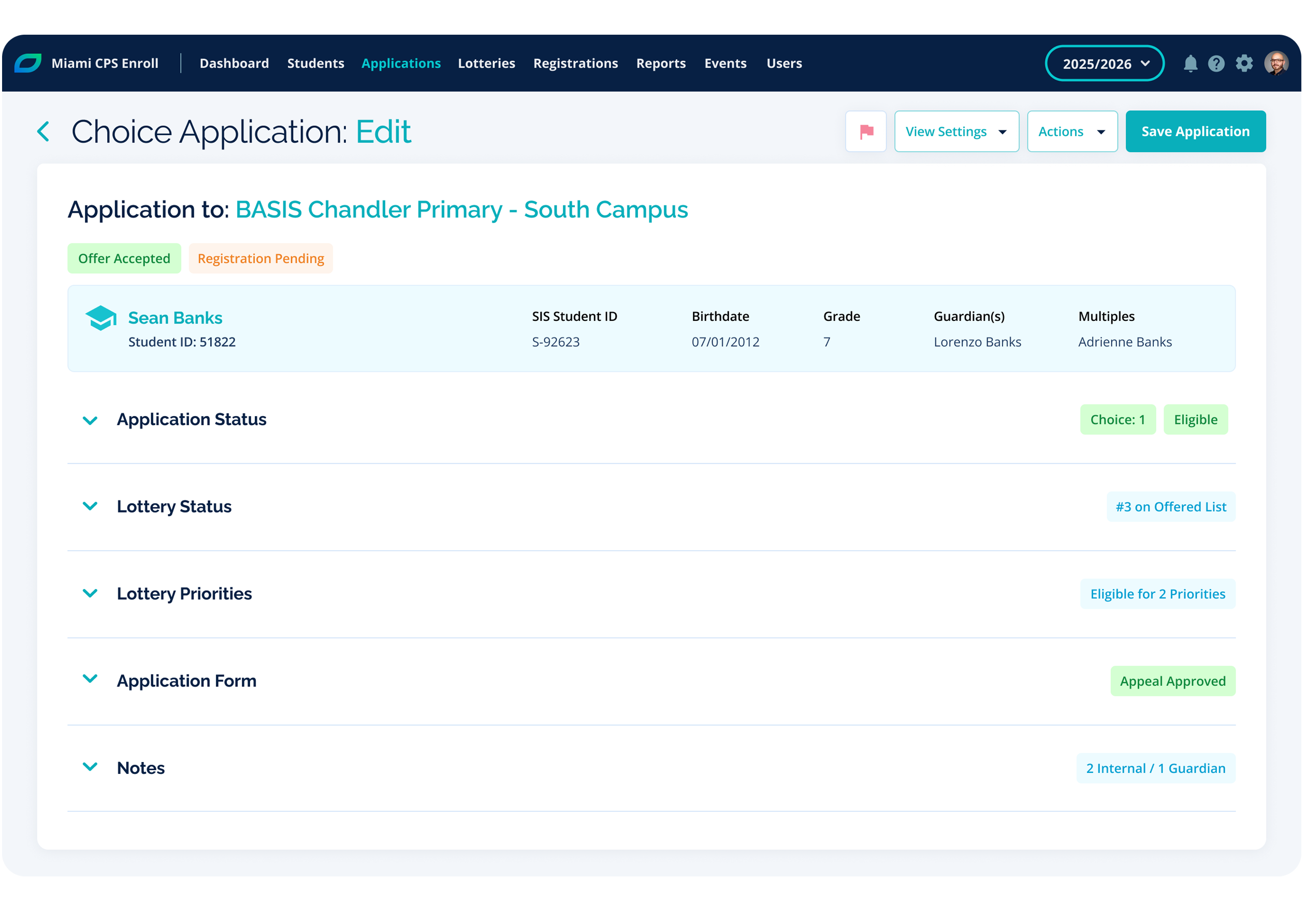This screenshot has height=907, width=1305.
Task: Click the BASIS Chandler Primary school link
Action: click(x=461, y=210)
